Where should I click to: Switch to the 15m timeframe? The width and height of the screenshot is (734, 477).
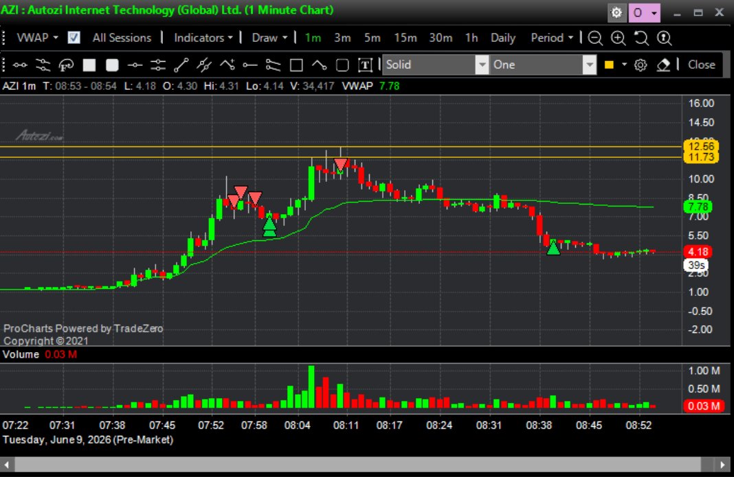tap(405, 38)
